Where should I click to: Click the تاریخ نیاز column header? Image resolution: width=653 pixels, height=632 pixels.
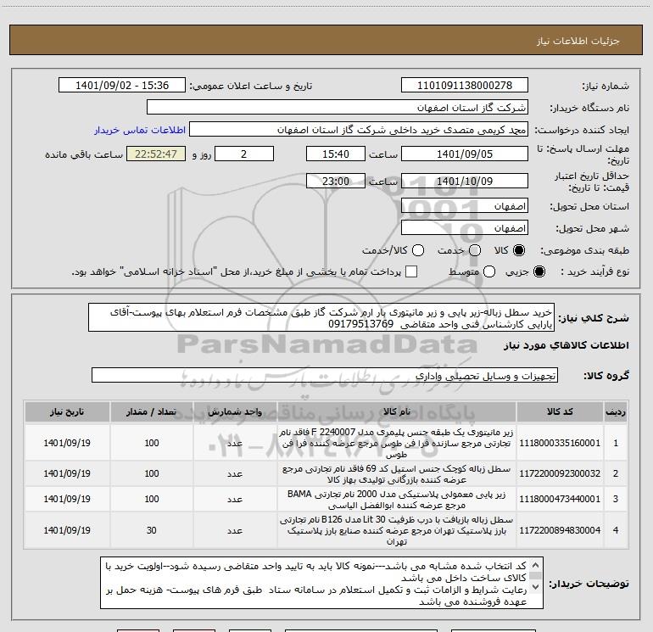(x=67, y=411)
